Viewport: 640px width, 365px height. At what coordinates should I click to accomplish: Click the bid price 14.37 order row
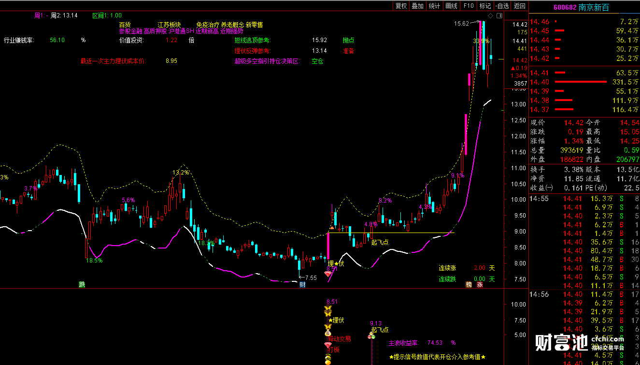click(x=584, y=110)
